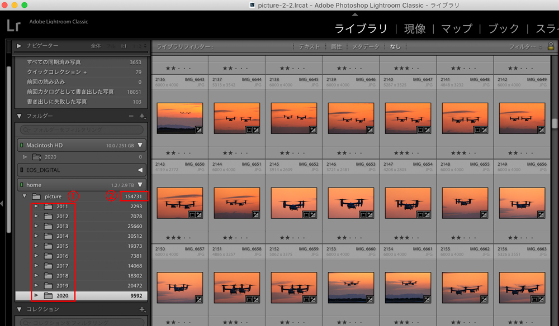Click the plus icon on the フォルダー panel
This screenshot has height=326, width=559.
(x=143, y=116)
